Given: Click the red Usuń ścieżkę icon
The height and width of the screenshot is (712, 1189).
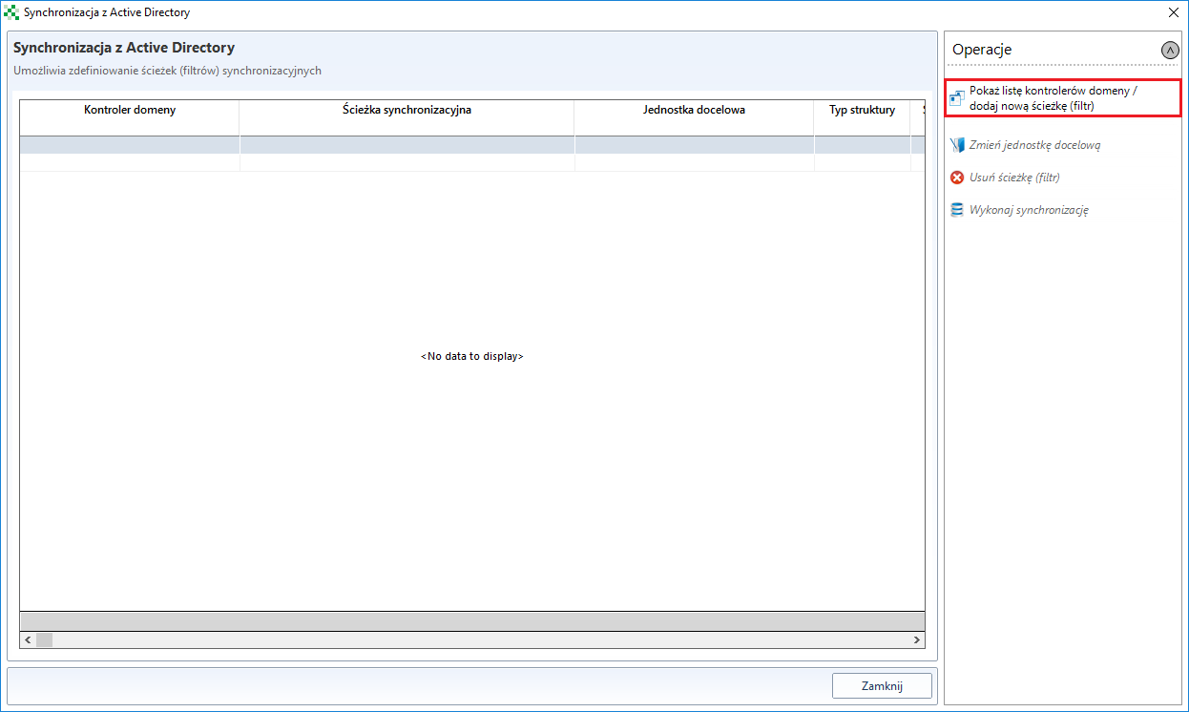Looking at the screenshot, I should point(957,178).
